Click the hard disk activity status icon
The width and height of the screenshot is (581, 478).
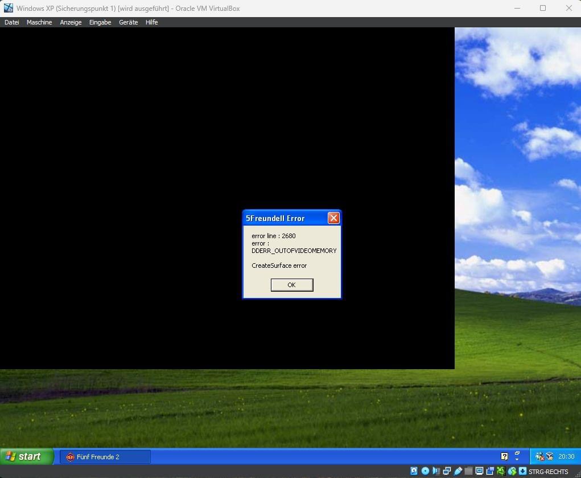(414, 471)
